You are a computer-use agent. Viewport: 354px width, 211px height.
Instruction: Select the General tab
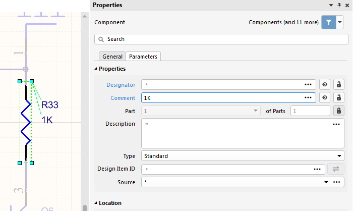click(x=112, y=57)
